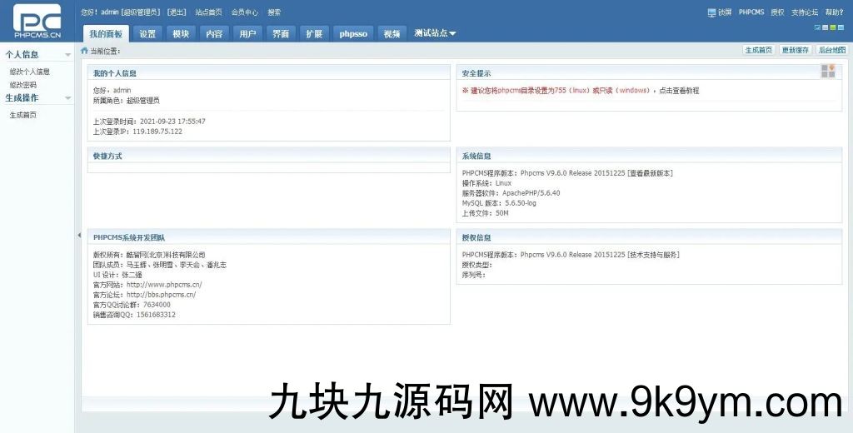The height and width of the screenshot is (433, 853).
Task: Click the first blue-outlined theme square
Action: click(816, 27)
